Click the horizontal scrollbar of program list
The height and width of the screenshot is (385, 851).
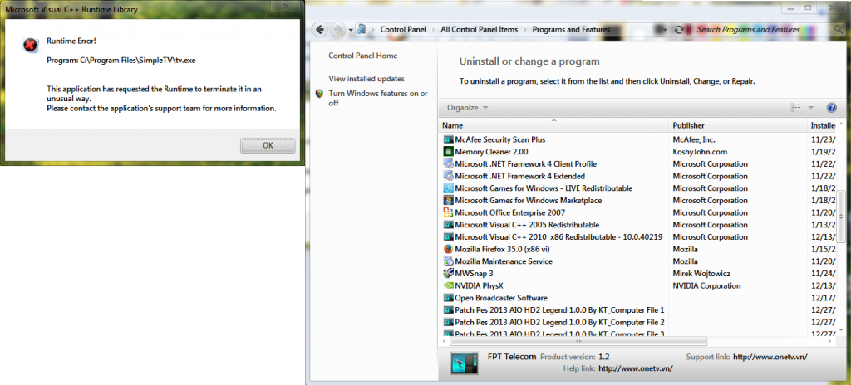coord(578,341)
